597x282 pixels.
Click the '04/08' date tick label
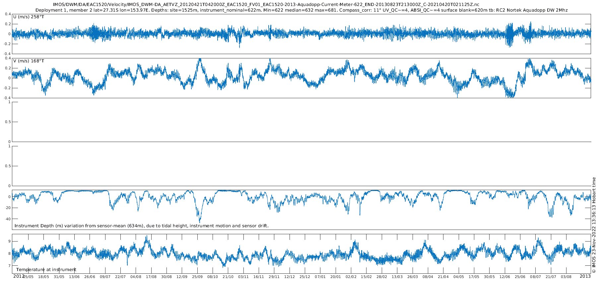(136, 277)
